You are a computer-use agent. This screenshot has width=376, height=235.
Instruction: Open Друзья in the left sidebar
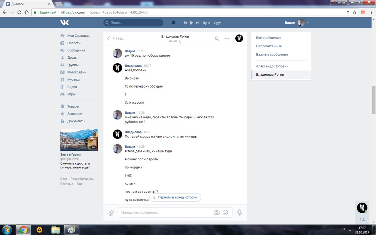coord(73,58)
